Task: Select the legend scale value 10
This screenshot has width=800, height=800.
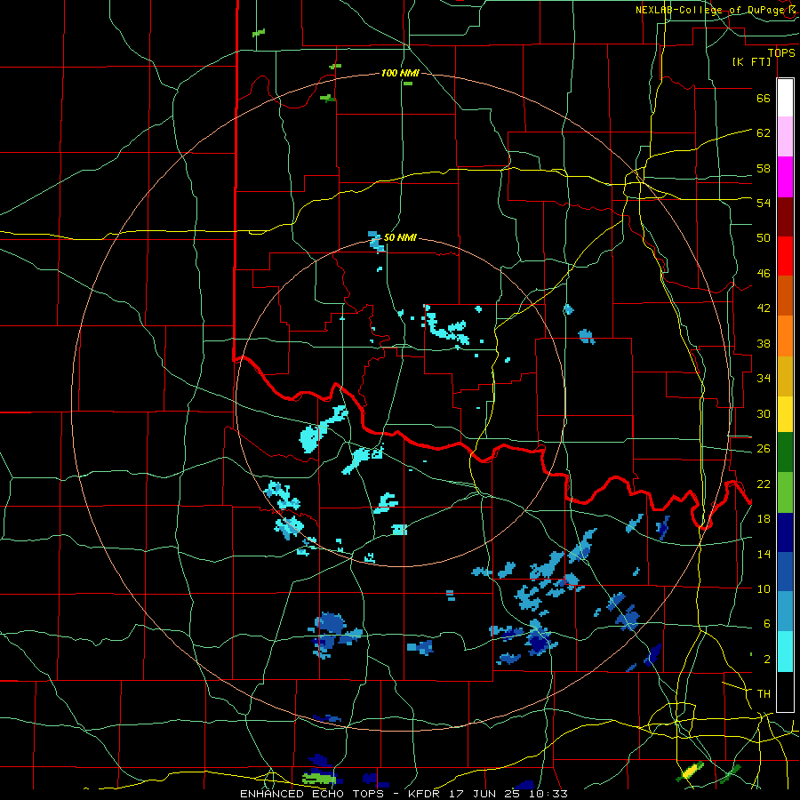Action: (764, 588)
